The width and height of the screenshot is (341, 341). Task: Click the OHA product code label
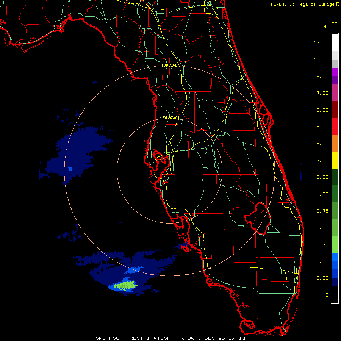click(x=333, y=23)
